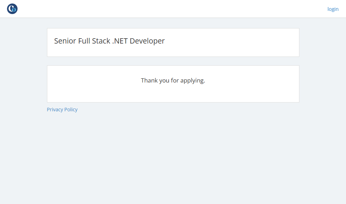Click the word "Thank" in the confirmation text
346x204 pixels.
[149, 80]
